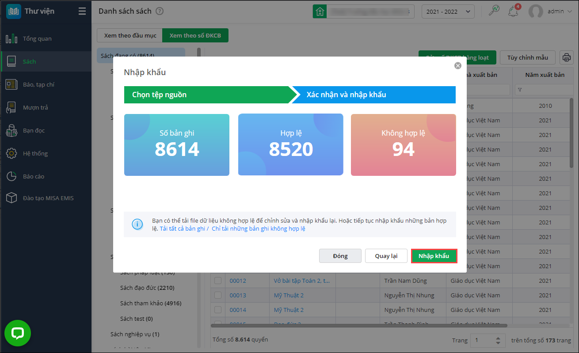Tick checkbox for row 00013
Screen dimensions: 579x353
click(x=218, y=295)
